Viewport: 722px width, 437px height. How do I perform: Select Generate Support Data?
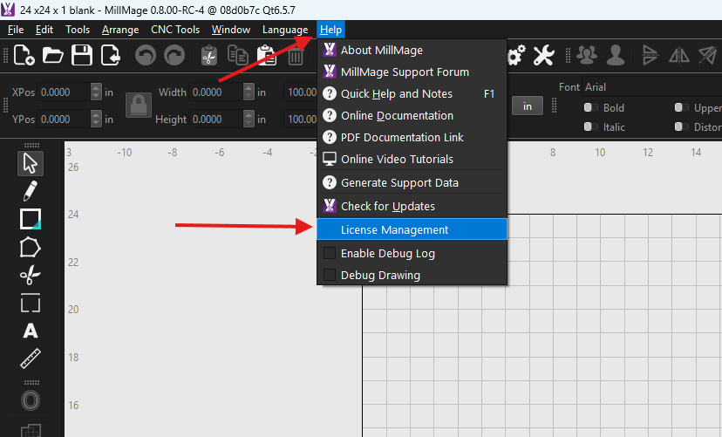pyautogui.click(x=412, y=183)
